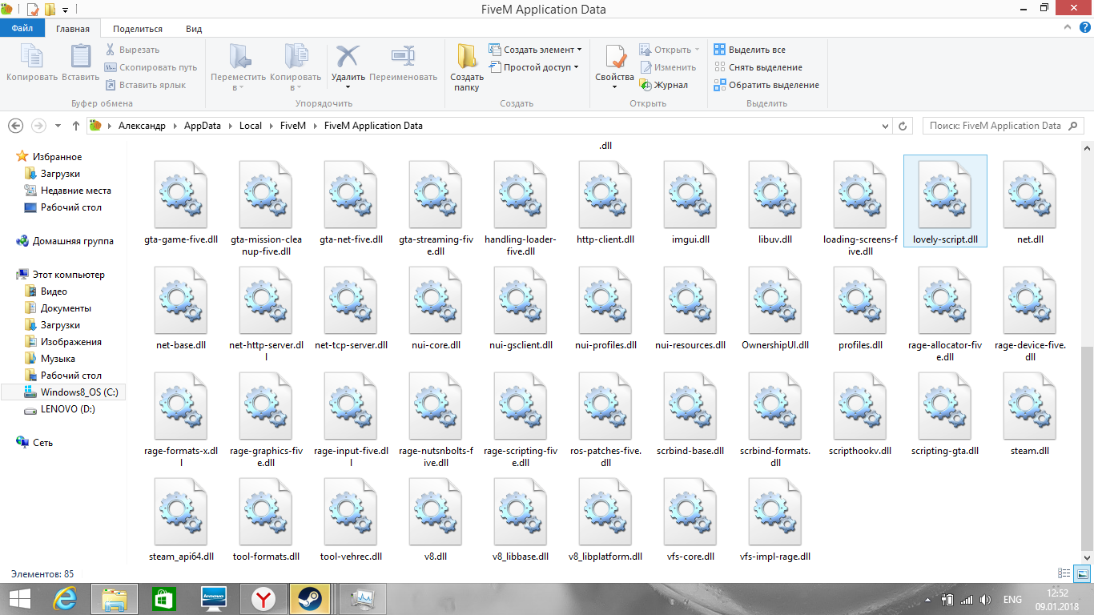The image size is (1094, 615).
Task: Open the Windows Store from the taskbar
Action: [x=164, y=598]
